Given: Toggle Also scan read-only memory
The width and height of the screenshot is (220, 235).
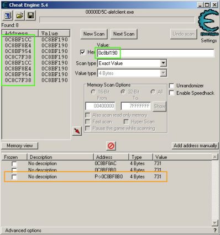Looking at the screenshot, I should click(88, 115).
